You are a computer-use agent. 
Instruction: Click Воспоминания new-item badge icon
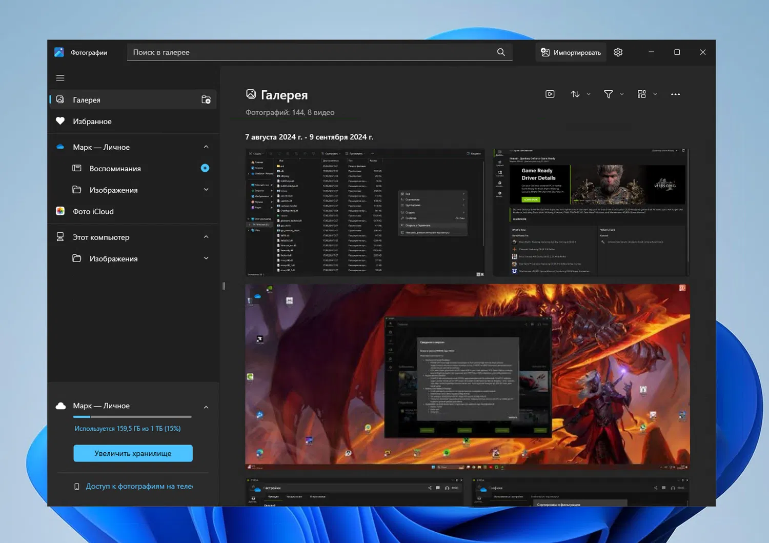205,168
